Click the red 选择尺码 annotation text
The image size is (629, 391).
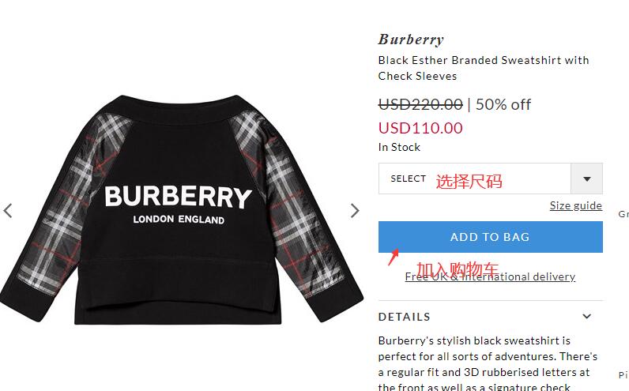pos(469,182)
